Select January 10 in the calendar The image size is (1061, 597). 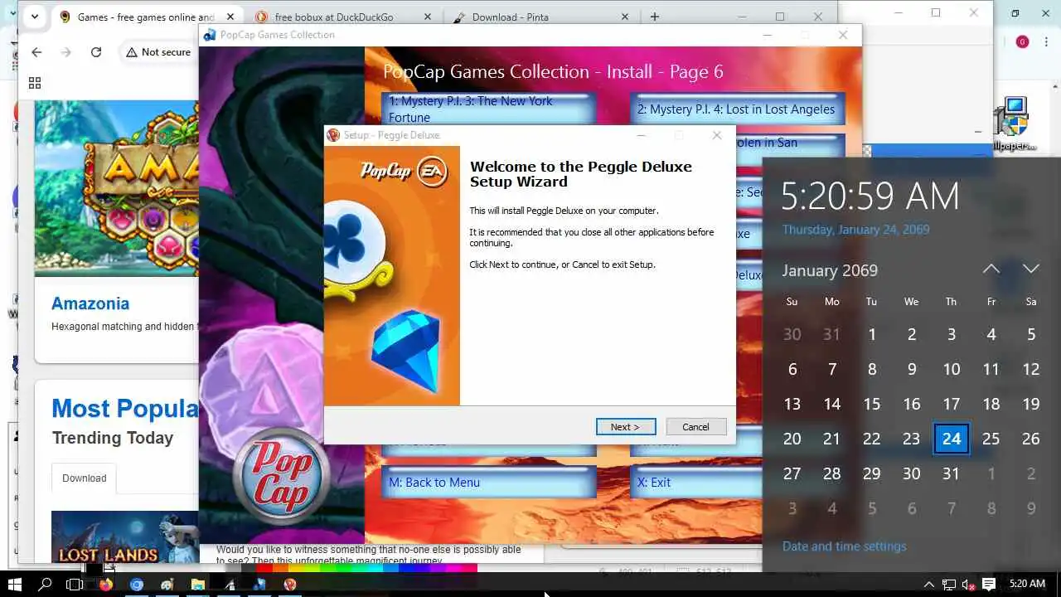click(x=952, y=369)
